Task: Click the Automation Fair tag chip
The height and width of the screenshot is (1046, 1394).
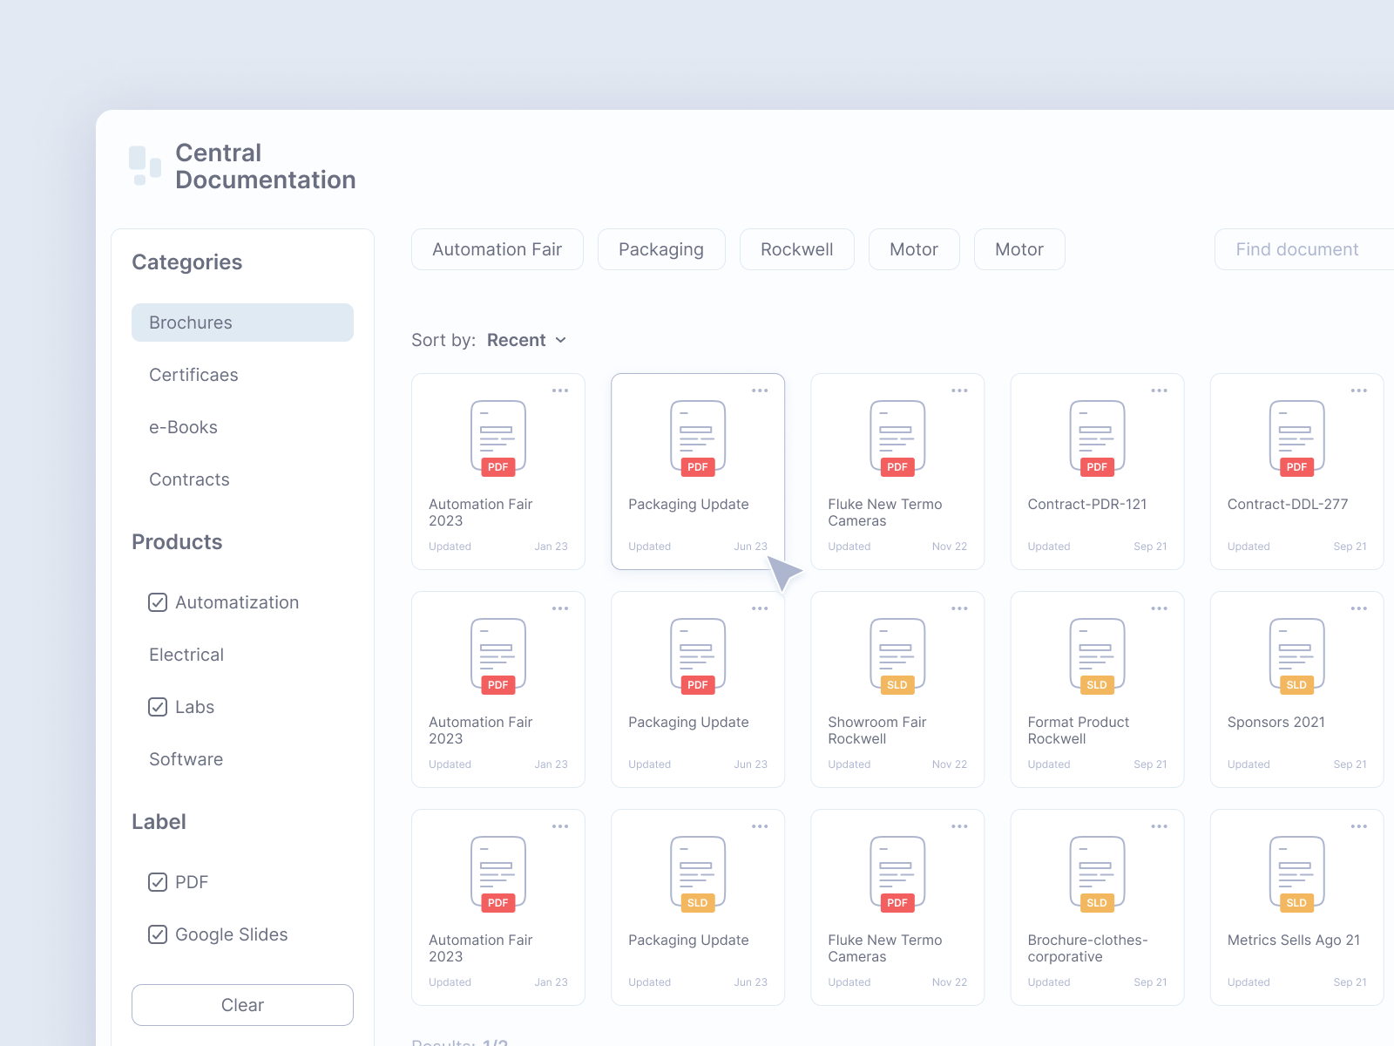Action: 497,249
